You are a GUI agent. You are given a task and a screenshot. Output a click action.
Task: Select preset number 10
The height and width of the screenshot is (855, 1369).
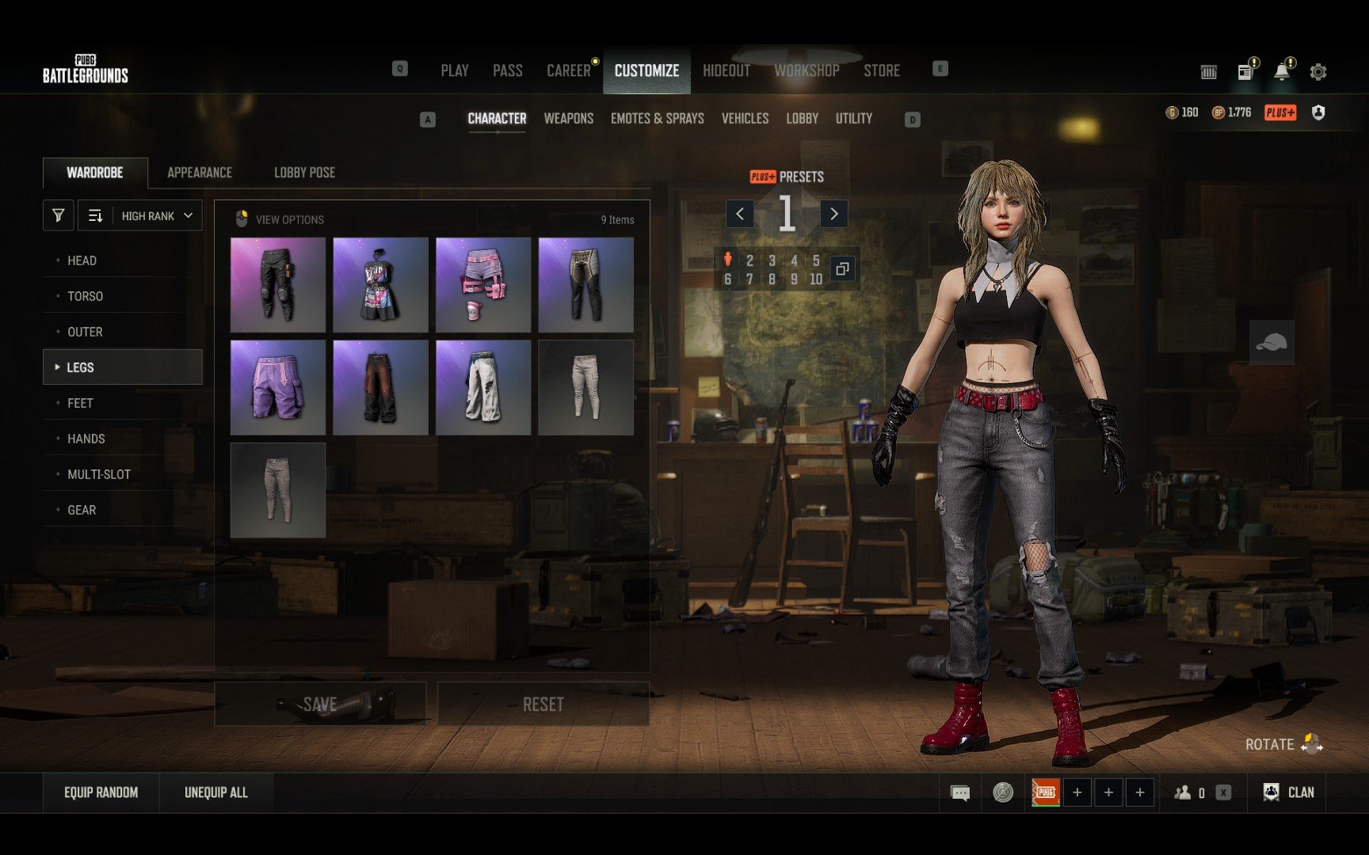point(816,279)
